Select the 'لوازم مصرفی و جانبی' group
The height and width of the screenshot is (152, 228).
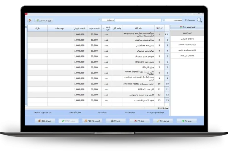(187, 50)
